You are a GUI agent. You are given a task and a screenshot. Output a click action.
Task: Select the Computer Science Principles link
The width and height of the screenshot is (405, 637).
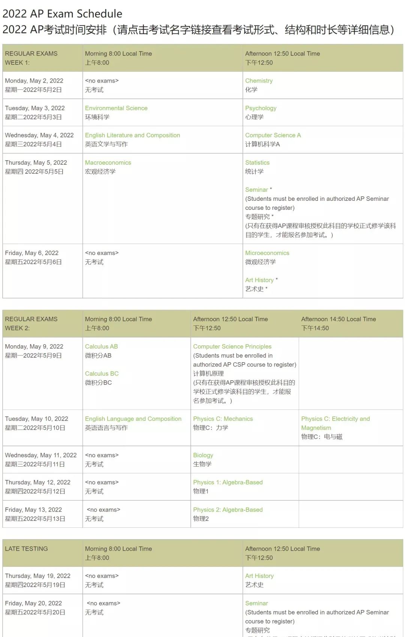click(232, 346)
